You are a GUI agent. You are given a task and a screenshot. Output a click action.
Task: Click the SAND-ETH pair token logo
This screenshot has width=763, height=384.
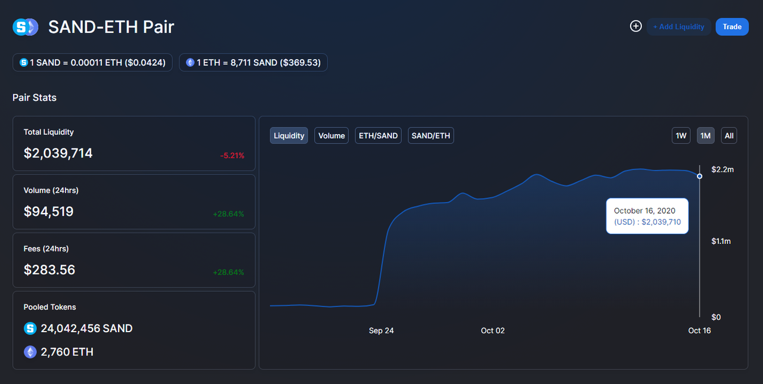pyautogui.click(x=26, y=27)
